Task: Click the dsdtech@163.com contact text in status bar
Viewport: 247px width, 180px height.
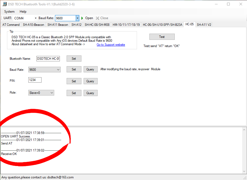Action: (60, 177)
